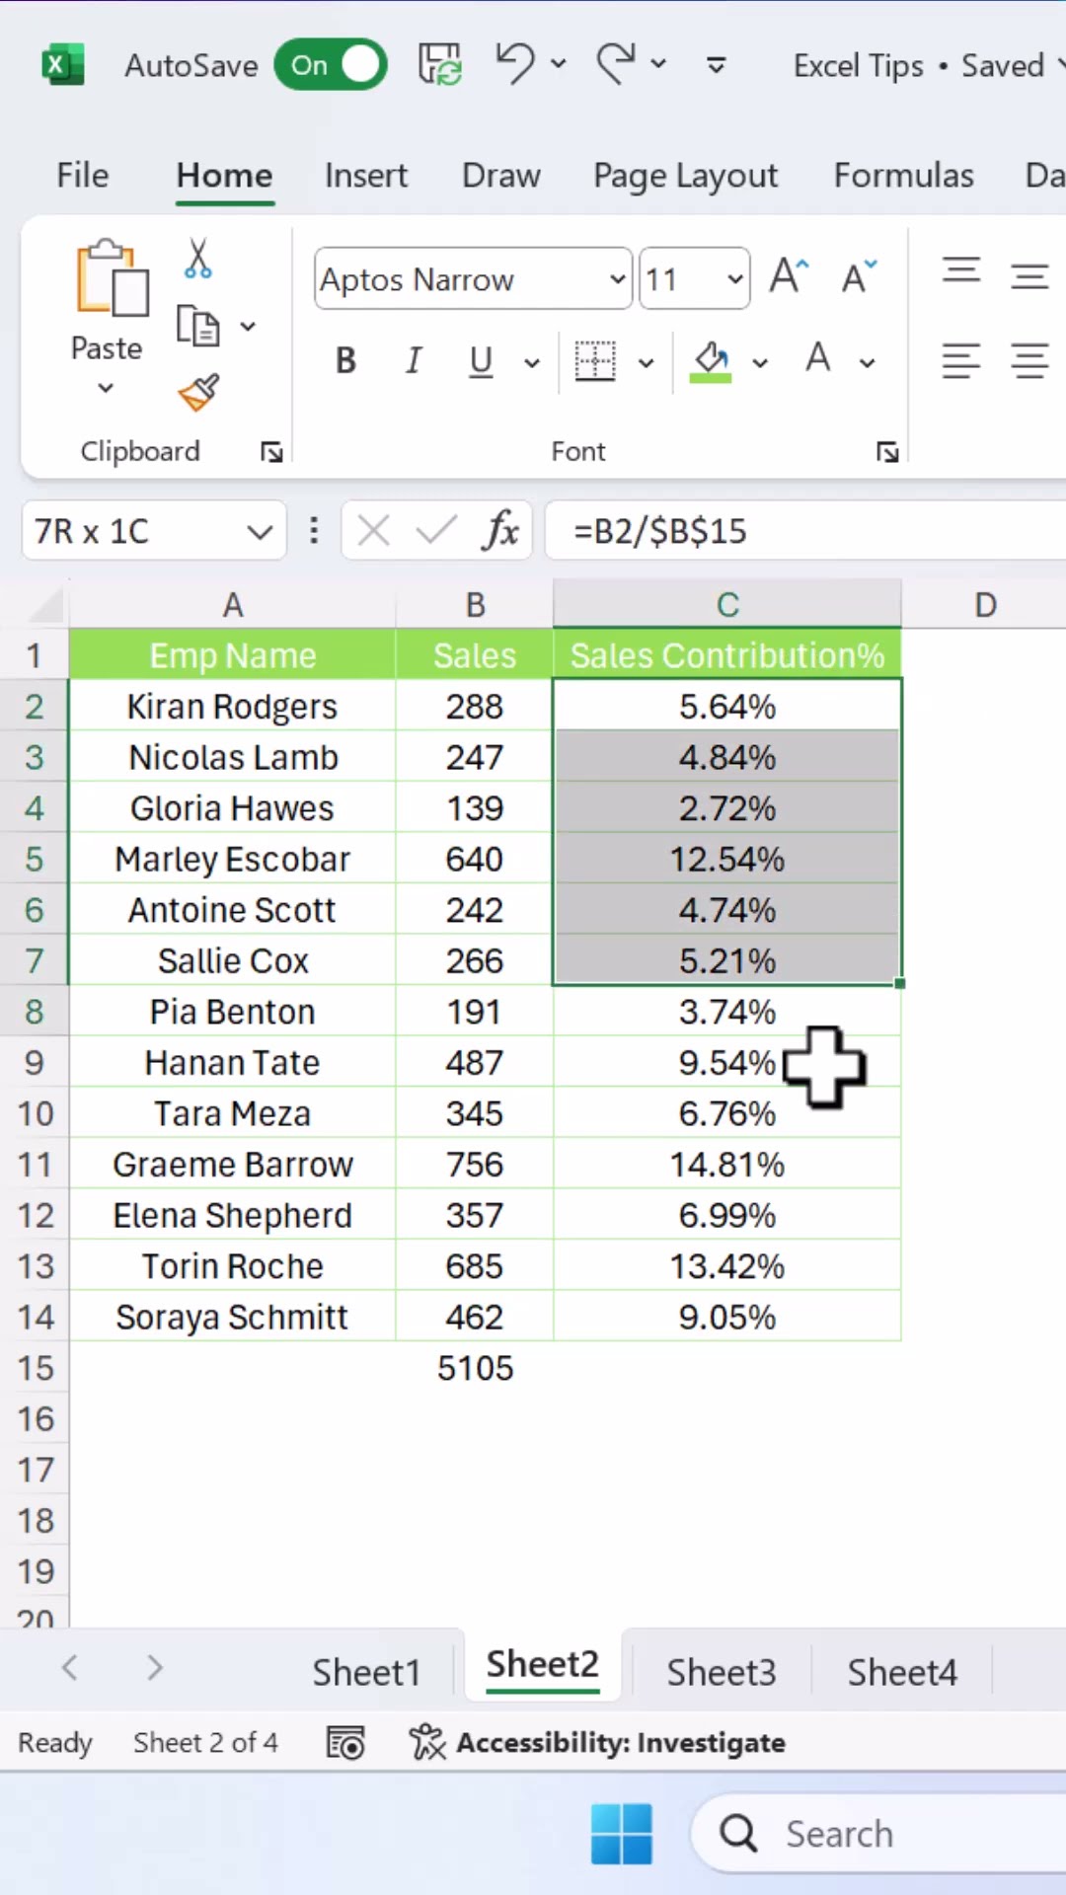The width and height of the screenshot is (1066, 1895).
Task: Toggle underline formatting button
Action: [x=481, y=361]
